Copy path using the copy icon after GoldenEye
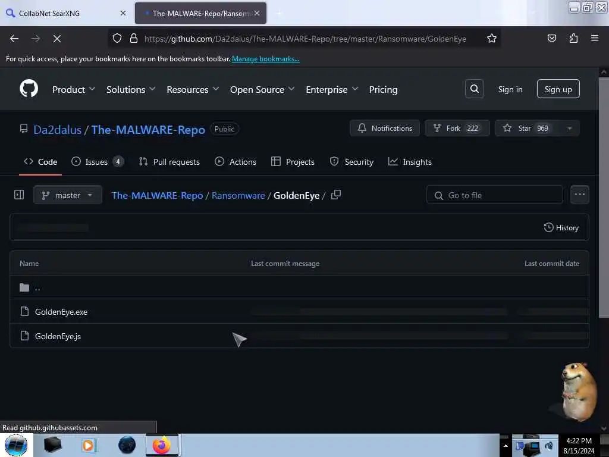 (336, 195)
